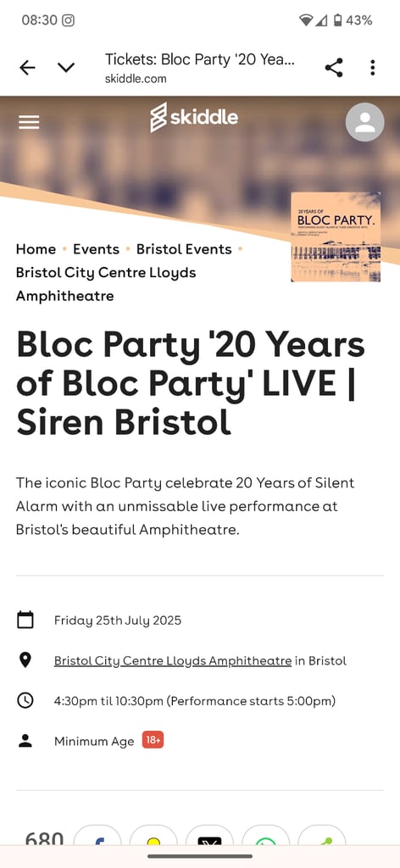
Task: Open the Skiddle hamburger menu
Action: [x=29, y=122]
